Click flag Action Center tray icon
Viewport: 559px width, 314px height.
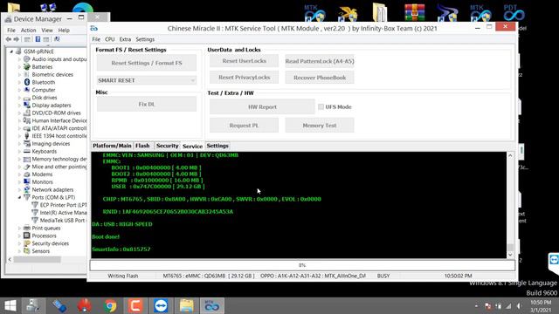coord(488,306)
